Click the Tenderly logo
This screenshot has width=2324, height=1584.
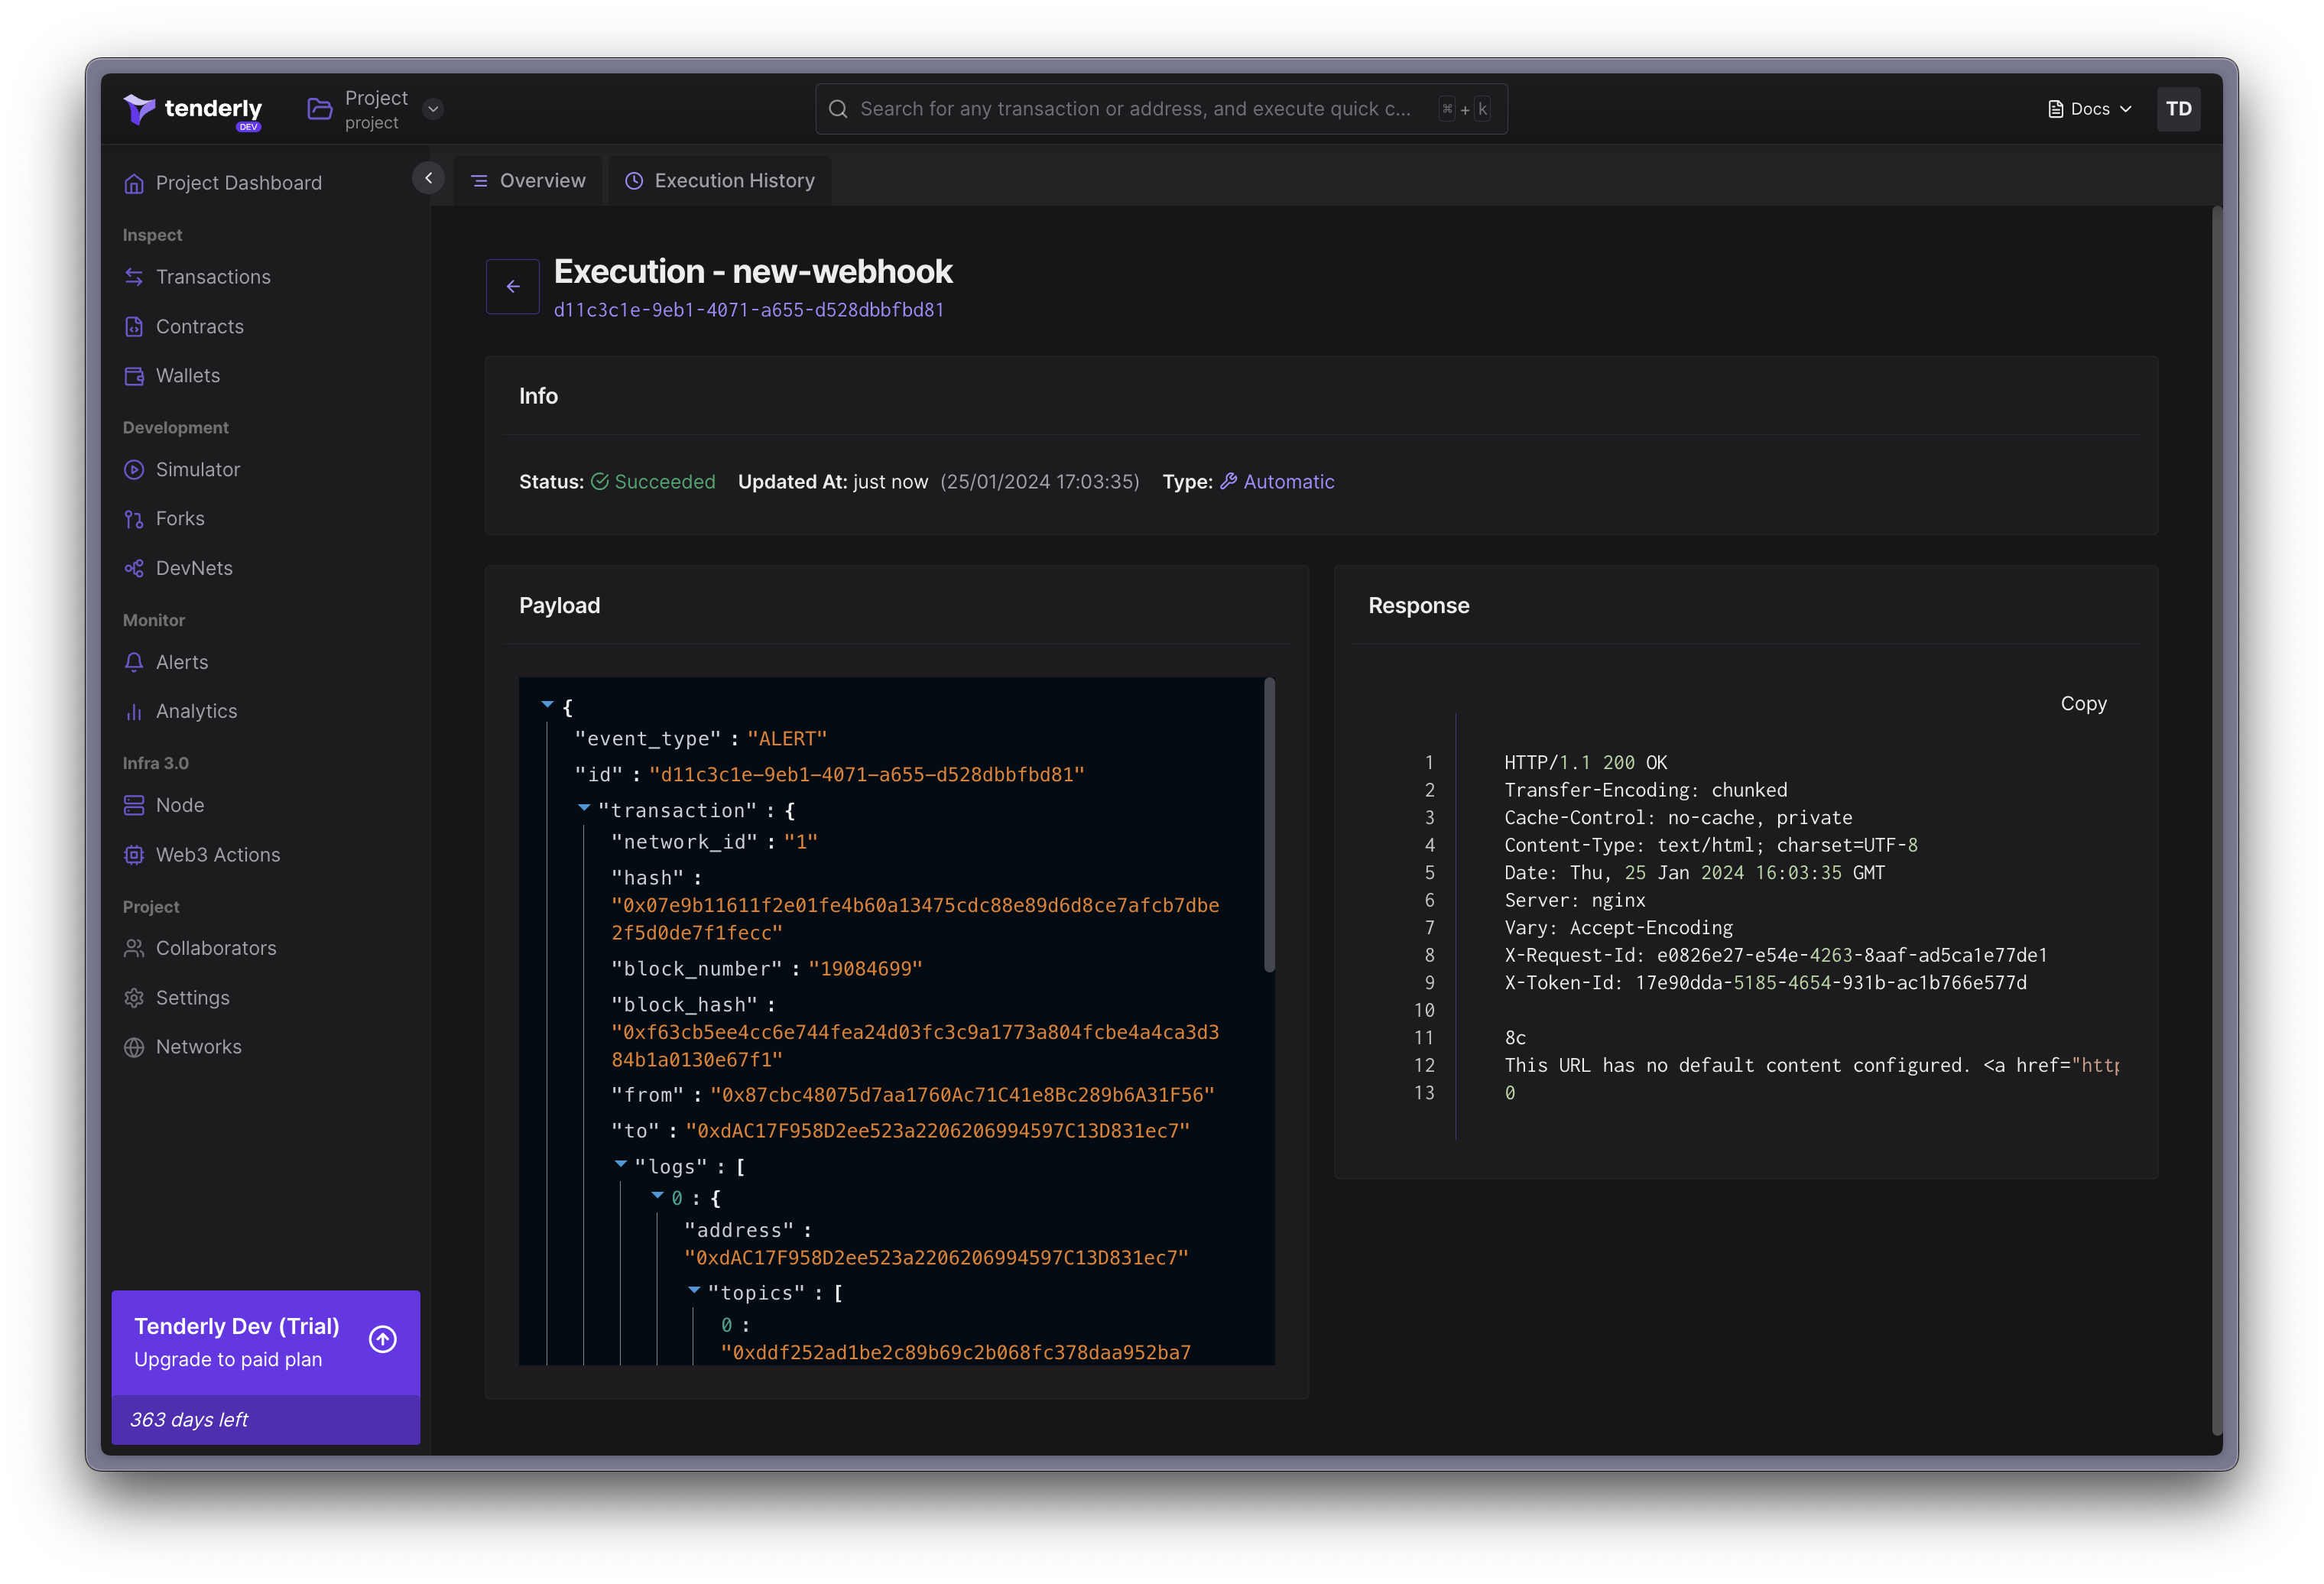click(193, 110)
